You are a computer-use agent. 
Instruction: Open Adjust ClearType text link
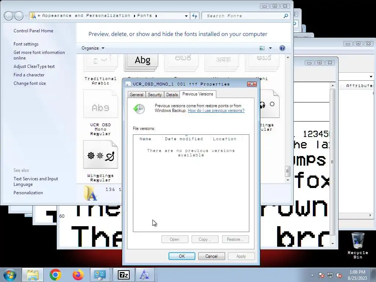[x=34, y=66]
